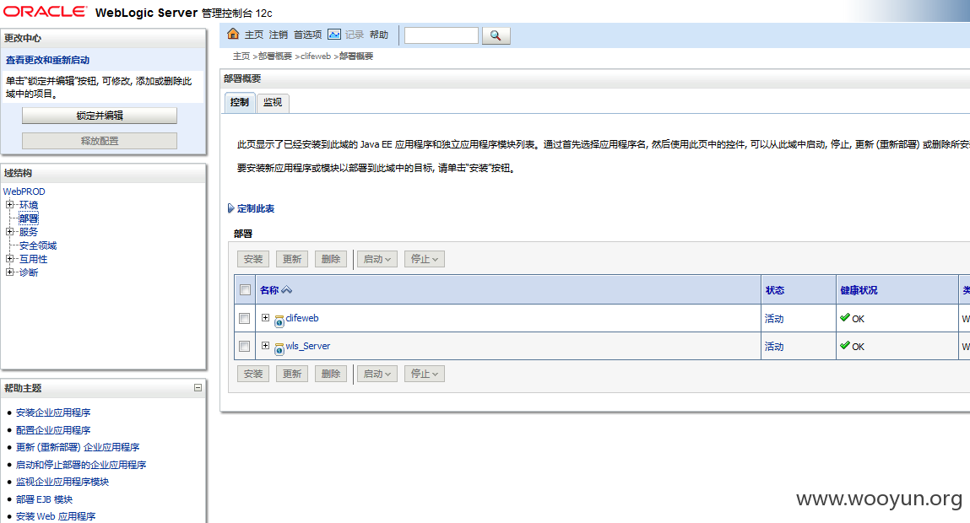970x523 pixels.
Task: Click the 主页 breadcrumb link
Action: 241,57
